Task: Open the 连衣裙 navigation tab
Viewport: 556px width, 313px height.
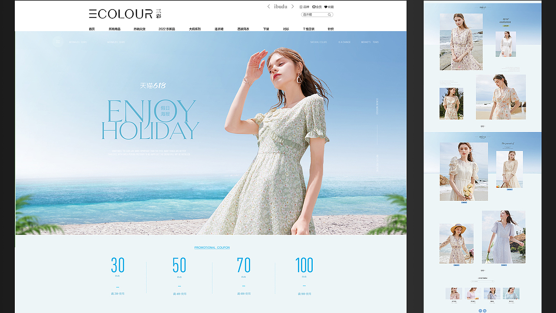Action: click(219, 29)
